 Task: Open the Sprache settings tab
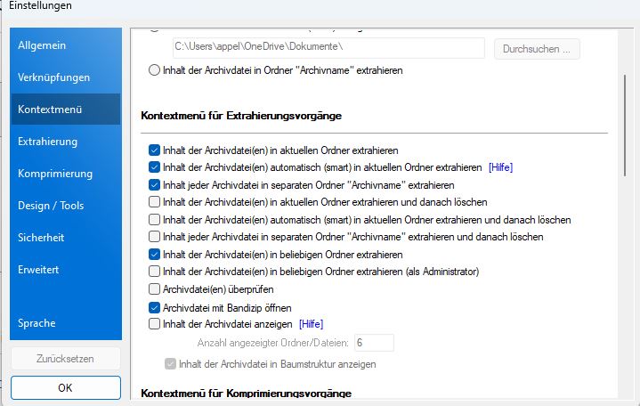pos(66,323)
